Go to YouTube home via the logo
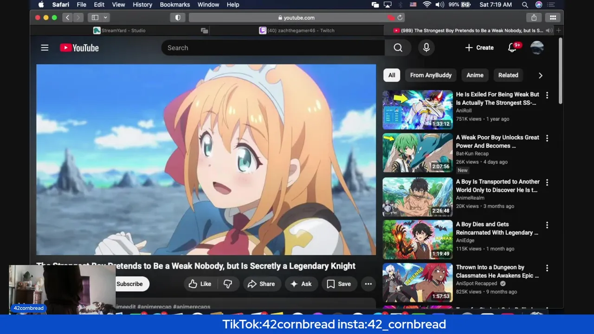The height and width of the screenshot is (334, 594). pyautogui.click(x=79, y=48)
